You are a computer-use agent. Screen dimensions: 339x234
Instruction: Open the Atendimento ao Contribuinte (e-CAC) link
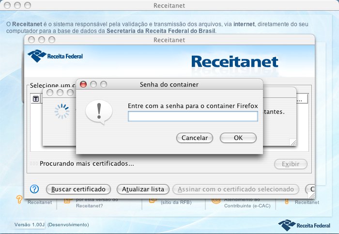[x=247, y=203]
